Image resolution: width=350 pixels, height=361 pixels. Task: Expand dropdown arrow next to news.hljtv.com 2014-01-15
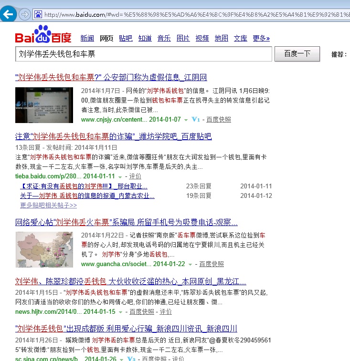(120, 312)
